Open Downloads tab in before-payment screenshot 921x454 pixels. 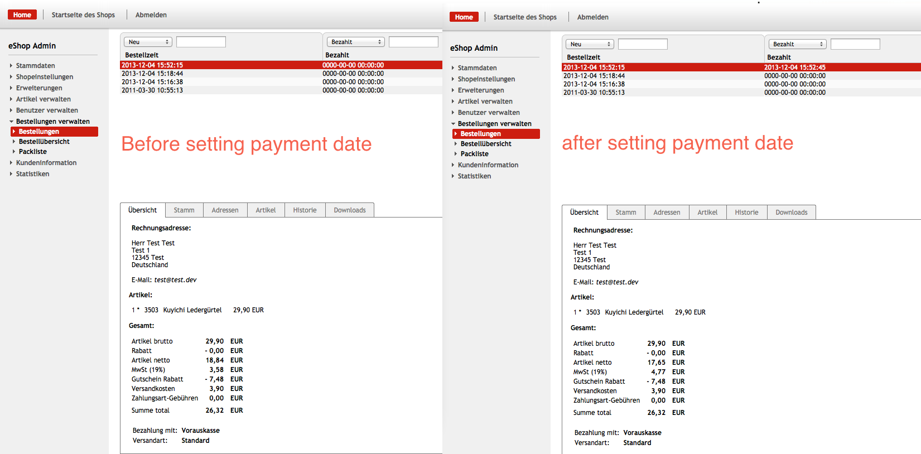350,210
